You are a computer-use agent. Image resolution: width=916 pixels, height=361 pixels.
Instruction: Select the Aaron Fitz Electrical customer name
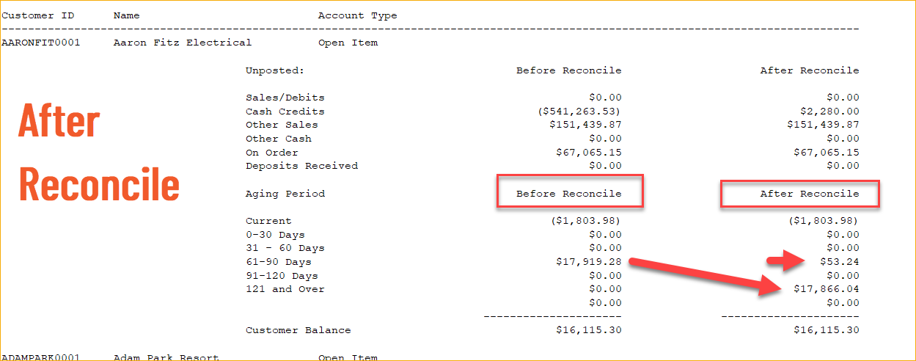click(x=182, y=43)
